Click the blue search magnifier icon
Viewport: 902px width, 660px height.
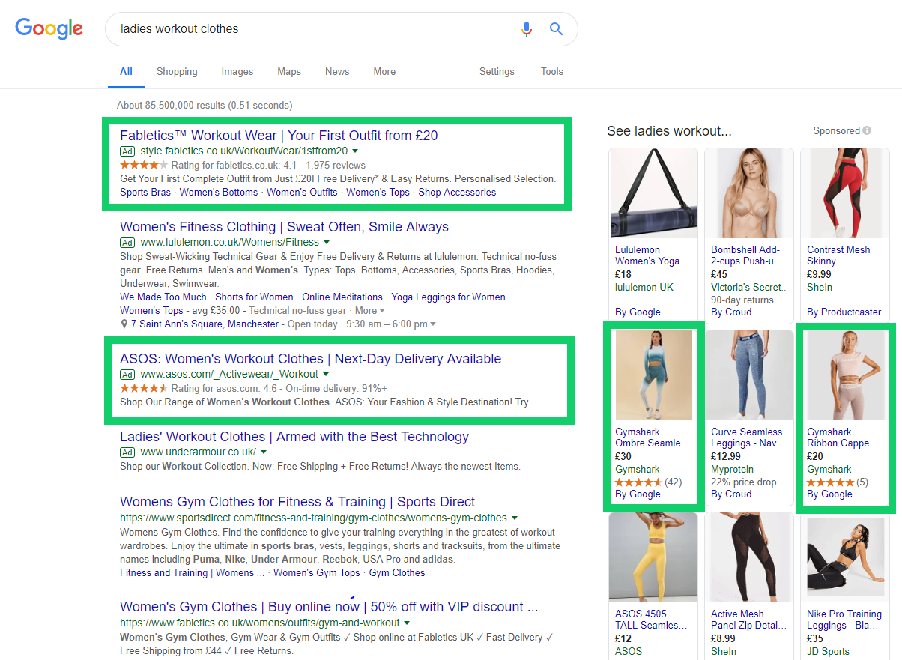pos(556,29)
